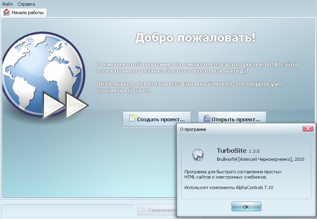
Task: Close the О программе dialog with X
Action: [308, 128]
